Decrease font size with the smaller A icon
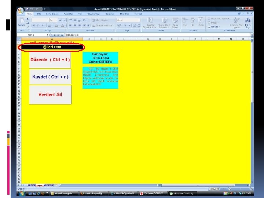The image size is (264, 198). [x=64, y=20]
